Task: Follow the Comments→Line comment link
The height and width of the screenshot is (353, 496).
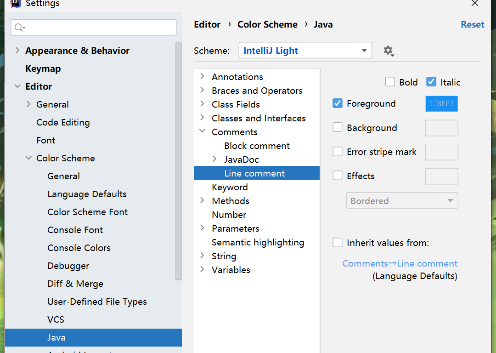Action: coord(400,263)
